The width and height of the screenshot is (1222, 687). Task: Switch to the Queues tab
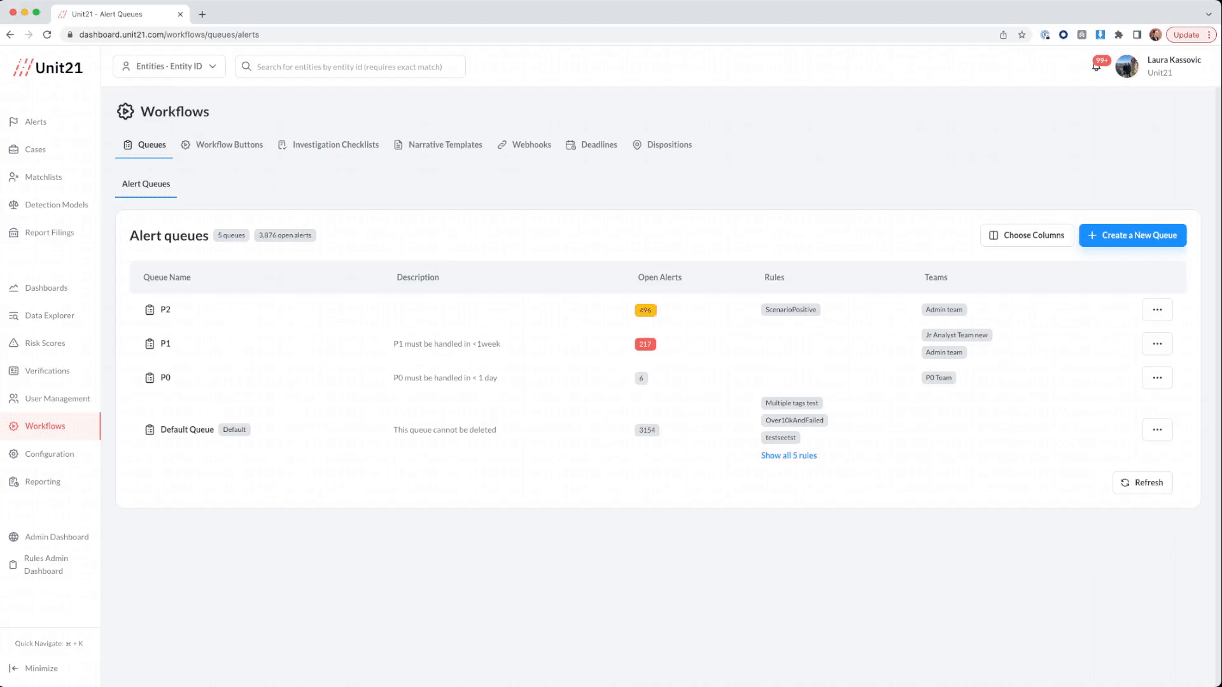coord(144,145)
